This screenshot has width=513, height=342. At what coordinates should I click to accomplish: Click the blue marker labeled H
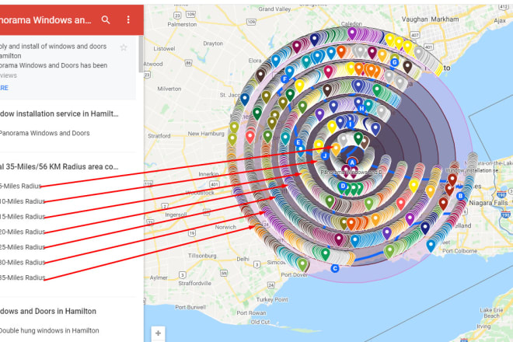[x=361, y=108]
